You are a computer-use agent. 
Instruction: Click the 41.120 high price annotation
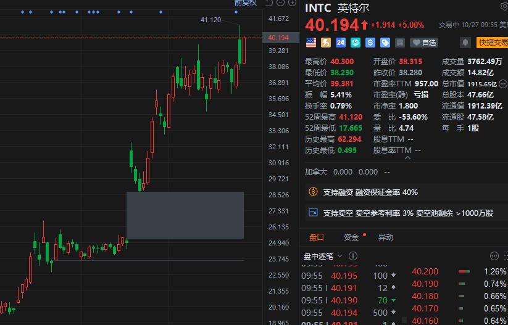click(x=210, y=20)
